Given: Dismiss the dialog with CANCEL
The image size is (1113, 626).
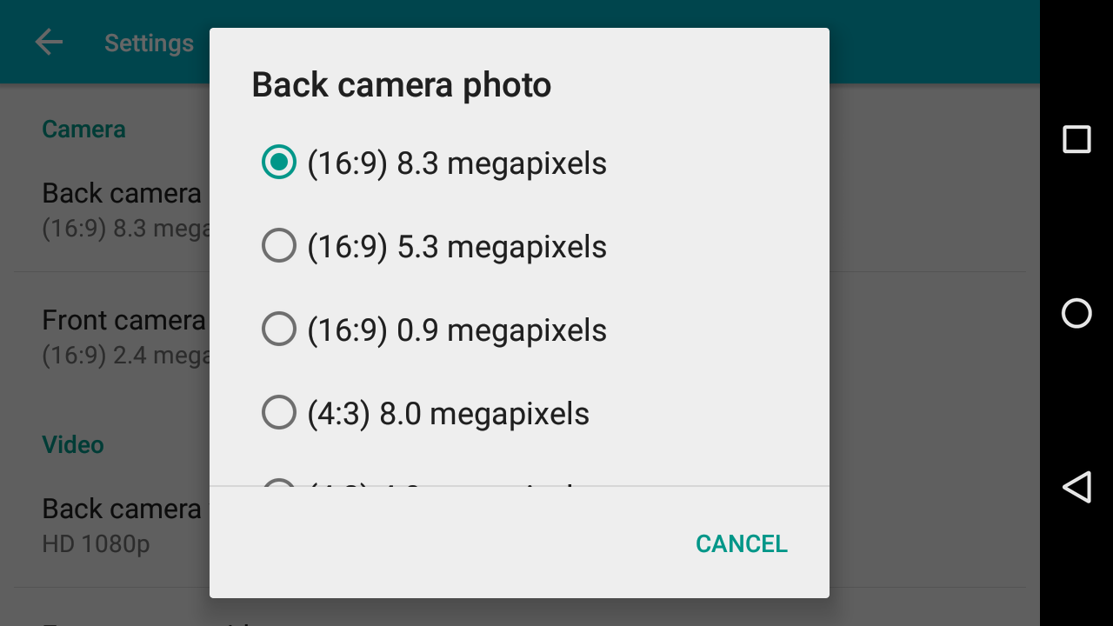Looking at the screenshot, I should 741,544.
